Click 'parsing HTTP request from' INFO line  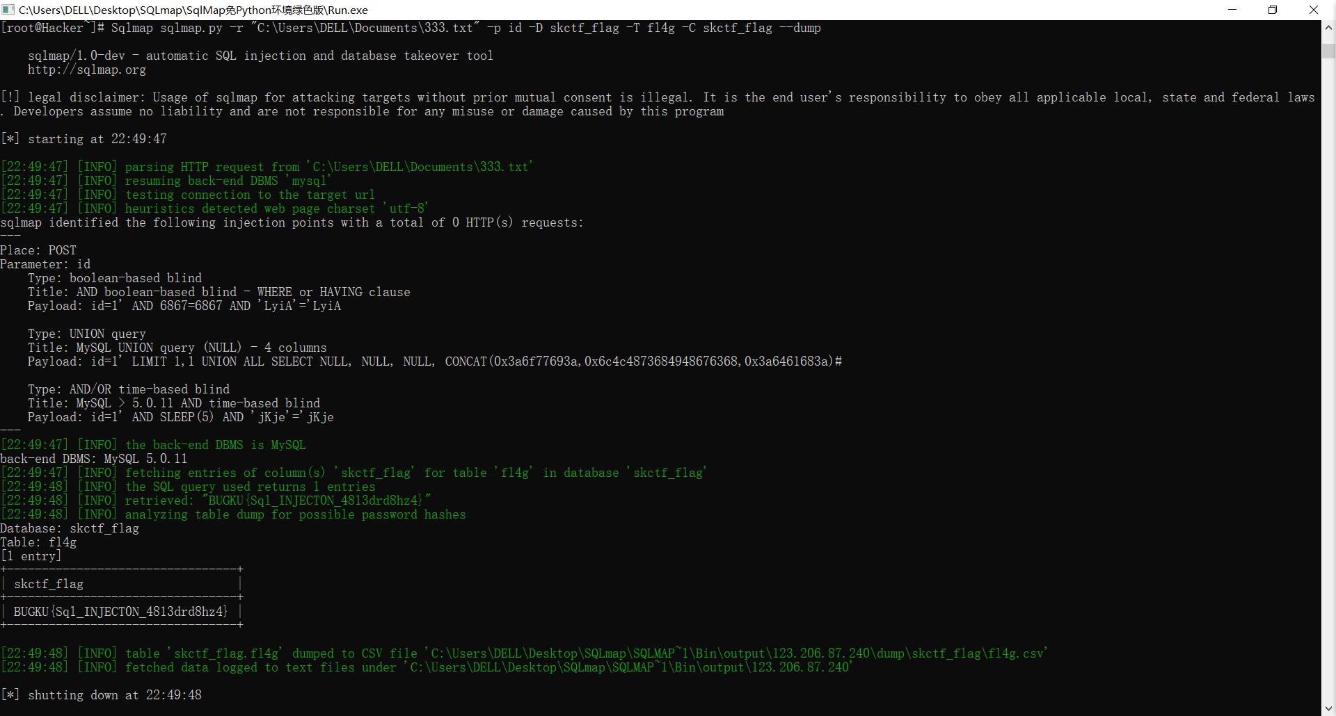267,167
